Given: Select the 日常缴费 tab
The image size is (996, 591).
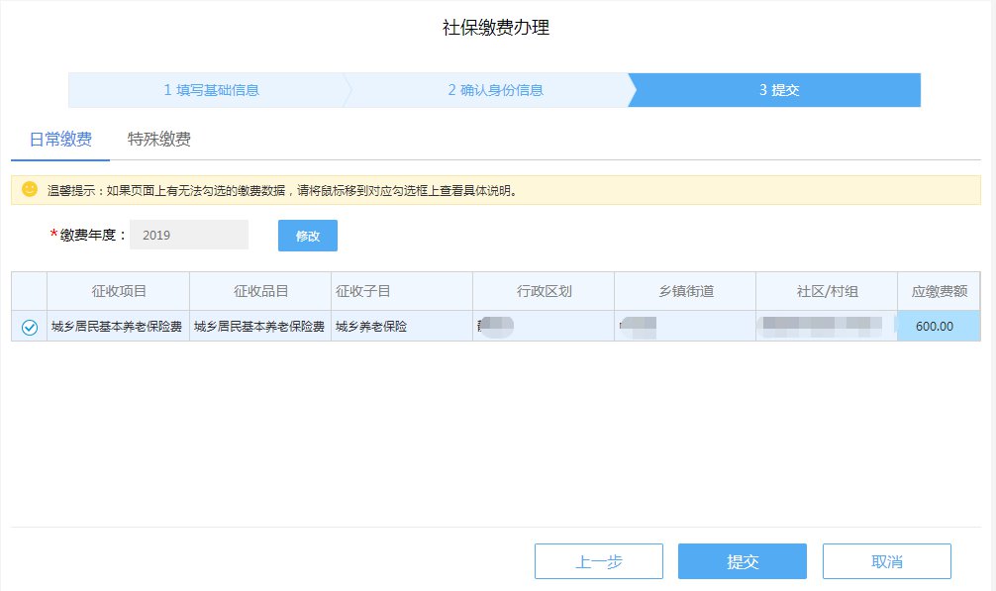Looking at the screenshot, I should click(61, 140).
